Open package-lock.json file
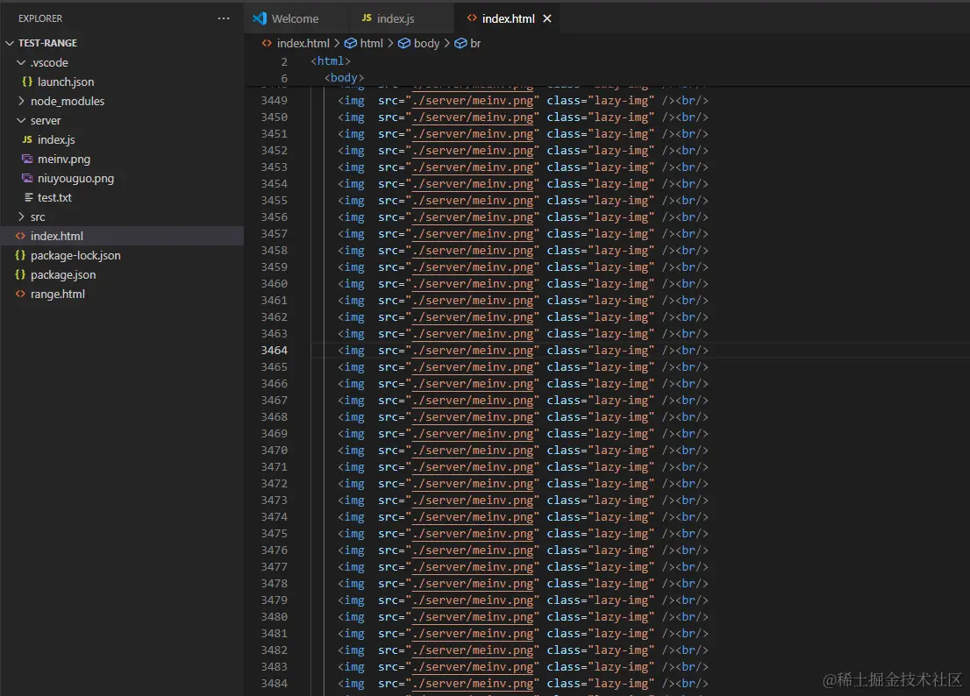Image resolution: width=970 pixels, height=696 pixels. pos(75,255)
